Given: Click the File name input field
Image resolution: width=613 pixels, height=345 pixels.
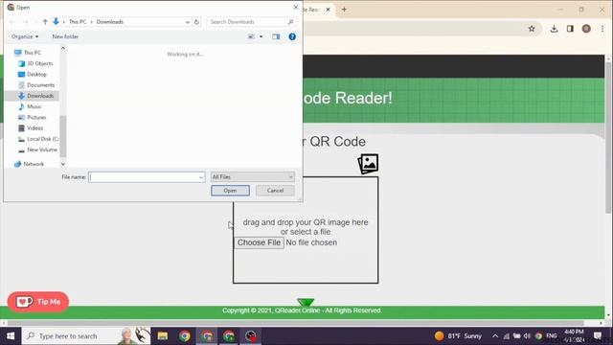Looking at the screenshot, I should pos(143,177).
